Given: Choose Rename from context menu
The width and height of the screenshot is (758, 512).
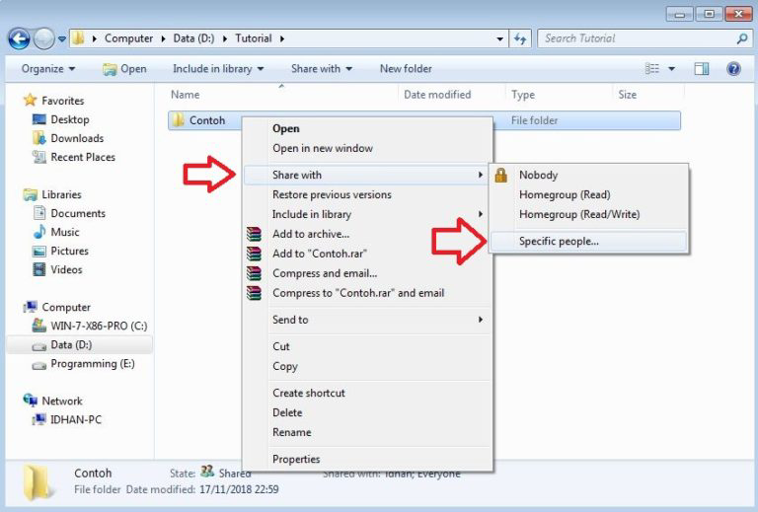Looking at the screenshot, I should (367, 432).
